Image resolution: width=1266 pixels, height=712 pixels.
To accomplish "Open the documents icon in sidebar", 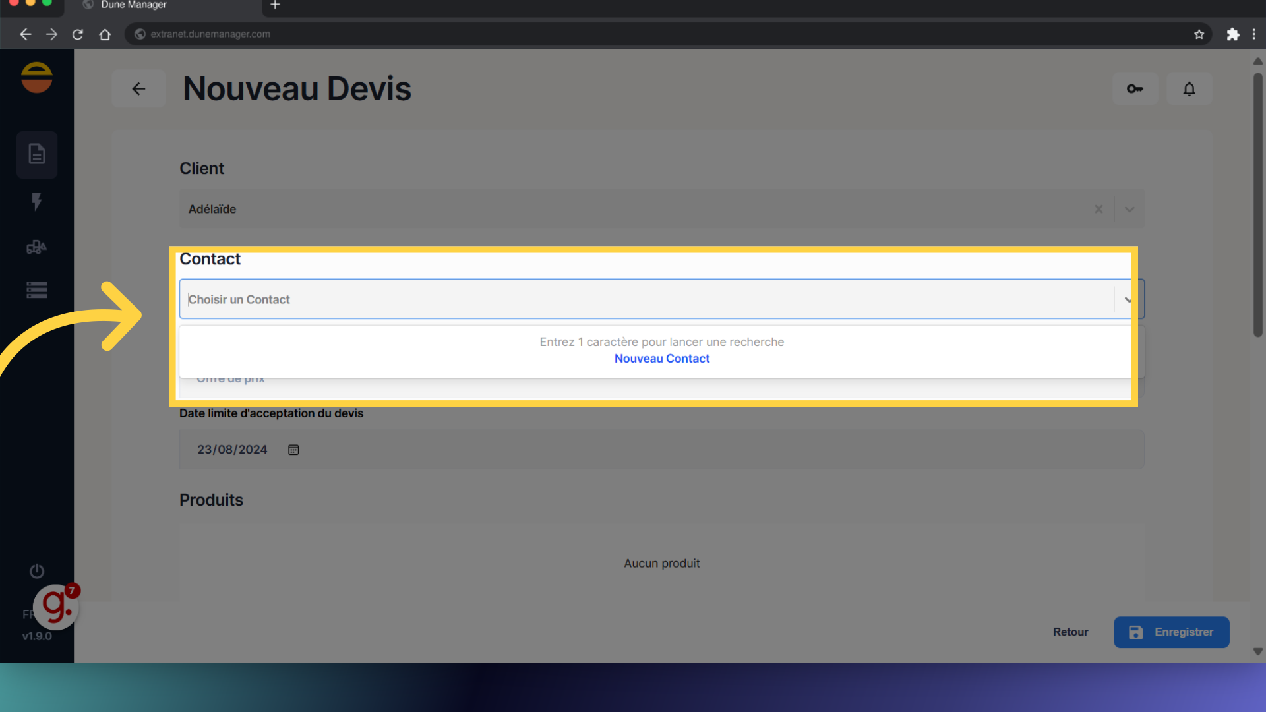I will coord(37,154).
